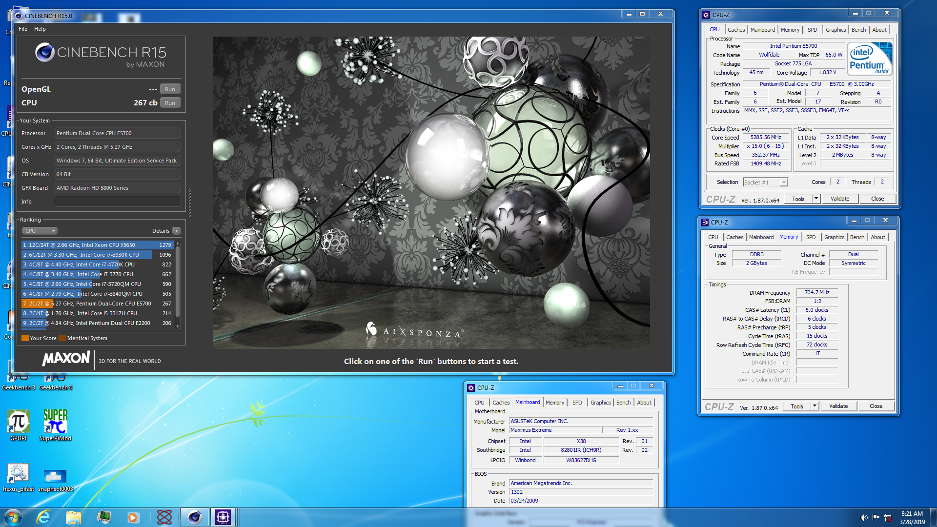Click the Your Score orange legend swatch
Image resolution: width=937 pixels, height=527 pixels.
pyautogui.click(x=25, y=338)
